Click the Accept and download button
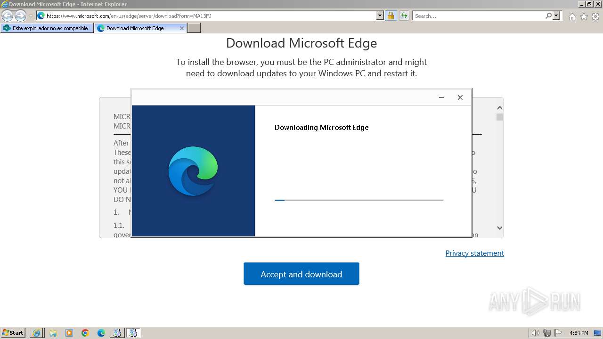 pyautogui.click(x=301, y=274)
